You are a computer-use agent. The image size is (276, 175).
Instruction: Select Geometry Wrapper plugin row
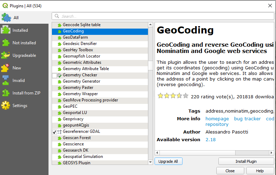pos(100,94)
